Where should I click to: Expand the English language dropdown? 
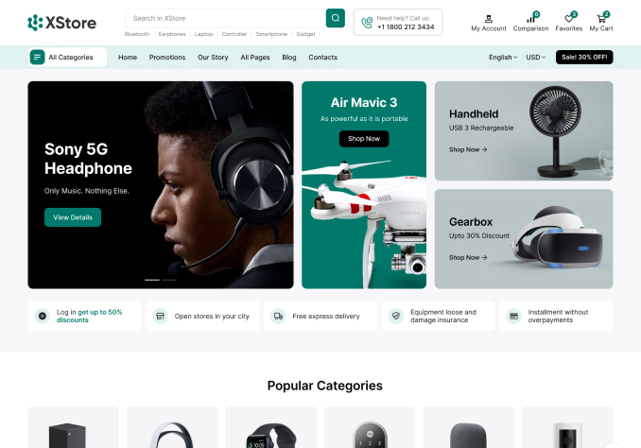(x=503, y=58)
